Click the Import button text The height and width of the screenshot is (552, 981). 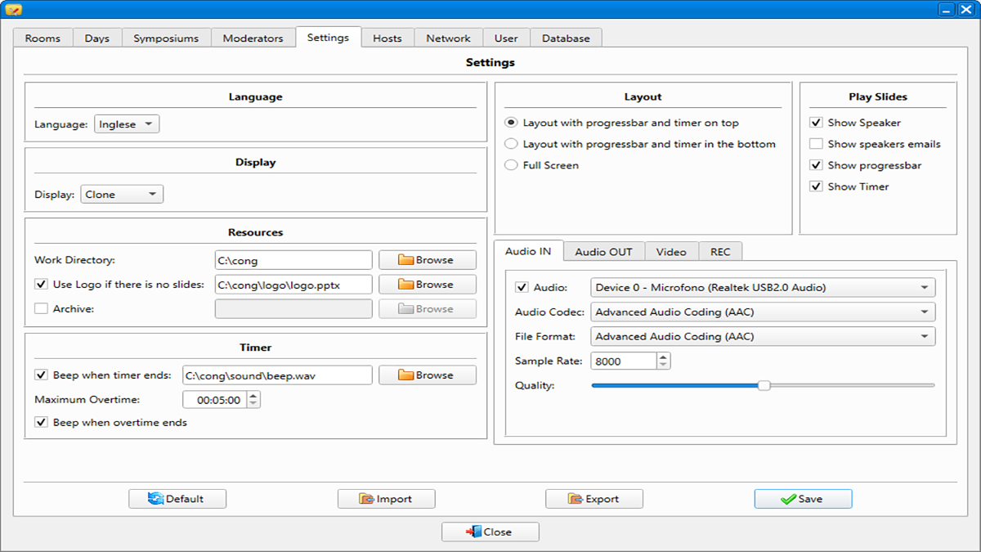click(x=394, y=499)
